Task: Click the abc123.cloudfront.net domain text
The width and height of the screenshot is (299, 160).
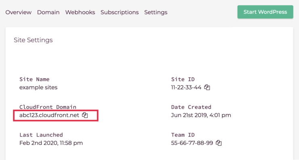Action: (49, 115)
